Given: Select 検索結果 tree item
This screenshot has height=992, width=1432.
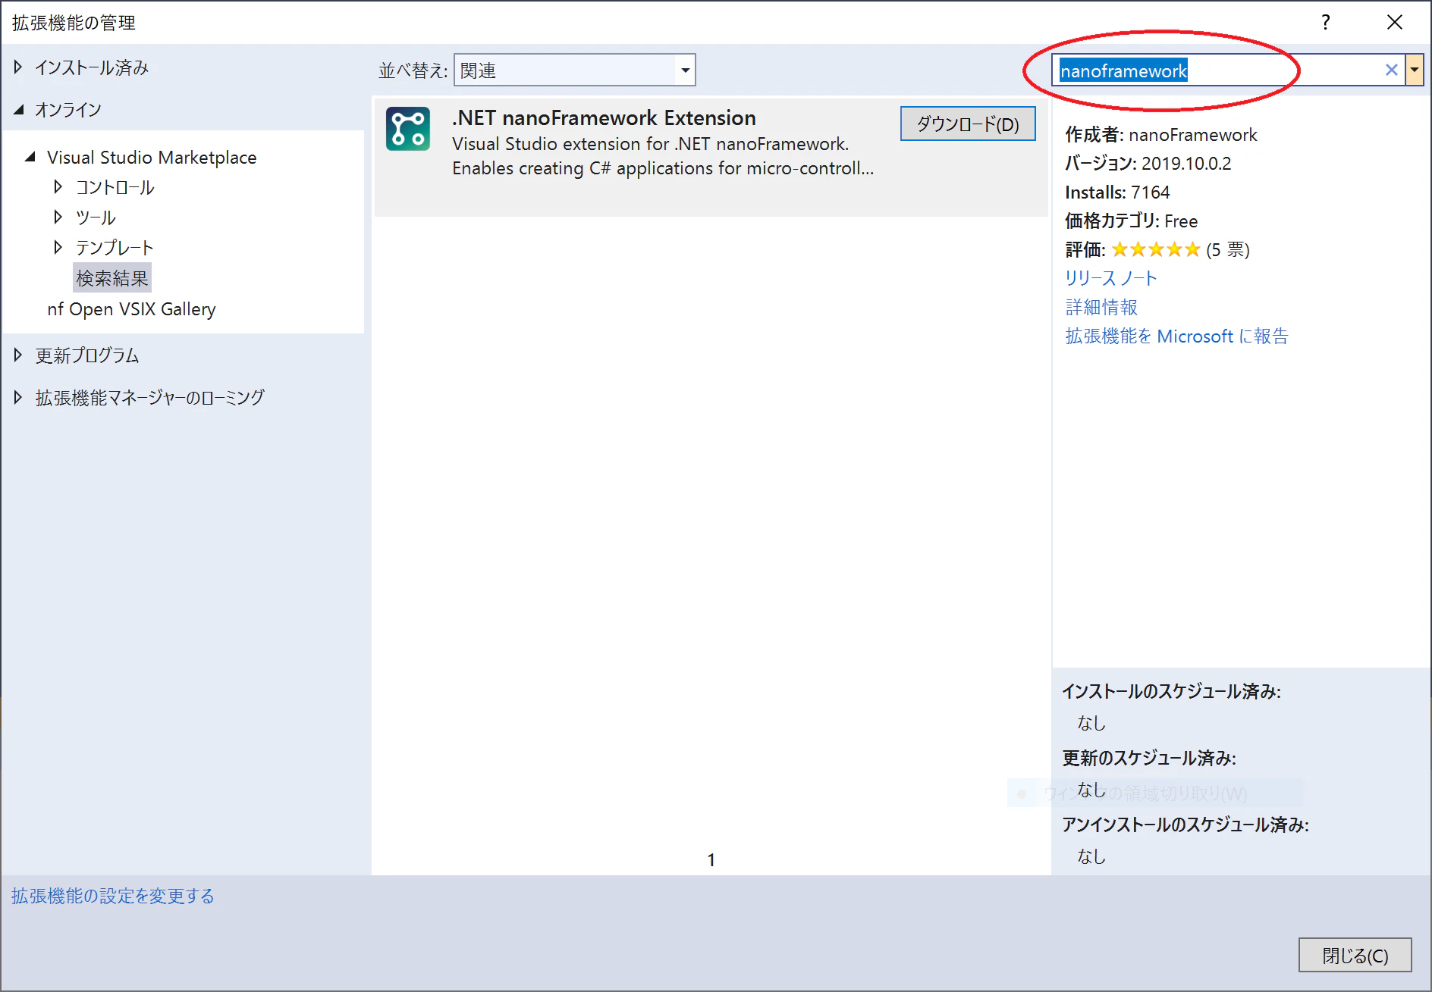Looking at the screenshot, I should [112, 278].
